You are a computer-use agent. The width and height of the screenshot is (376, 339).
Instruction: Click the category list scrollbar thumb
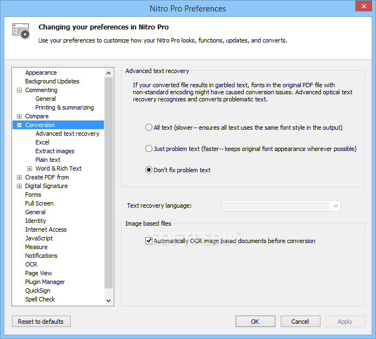[x=108, y=183]
